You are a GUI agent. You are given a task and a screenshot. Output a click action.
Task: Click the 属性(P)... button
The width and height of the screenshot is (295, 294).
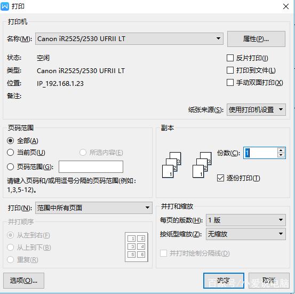[x=256, y=39]
